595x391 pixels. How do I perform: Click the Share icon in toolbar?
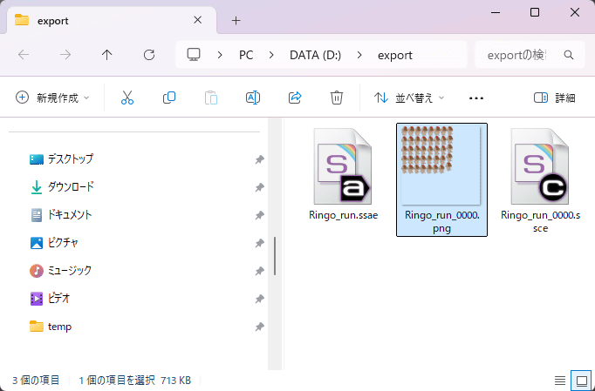295,98
